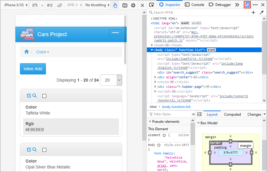The height and width of the screenshot is (172, 267).
Task: Create a new node with the plus icon
Action: [253, 12]
